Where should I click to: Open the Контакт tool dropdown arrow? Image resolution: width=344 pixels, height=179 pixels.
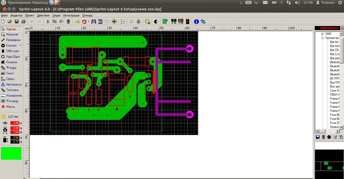(20, 46)
